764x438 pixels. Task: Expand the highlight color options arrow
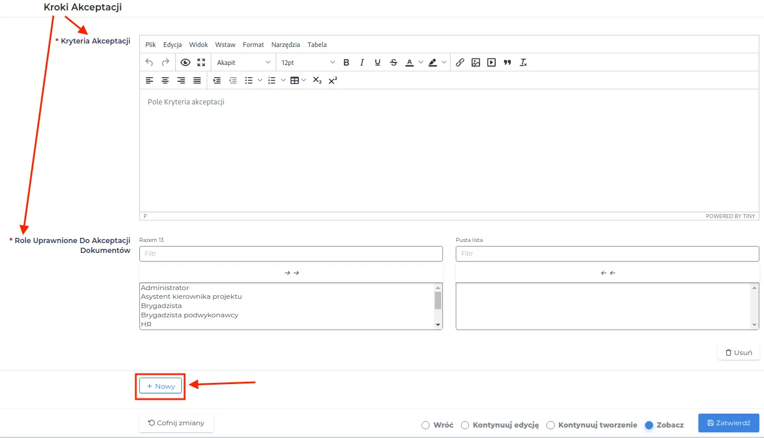click(444, 62)
